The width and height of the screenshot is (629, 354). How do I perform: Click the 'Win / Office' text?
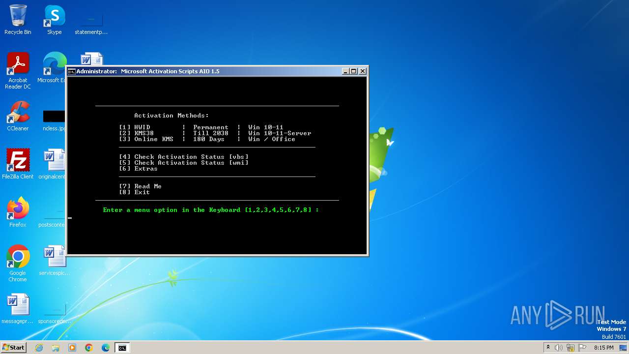[x=272, y=139]
